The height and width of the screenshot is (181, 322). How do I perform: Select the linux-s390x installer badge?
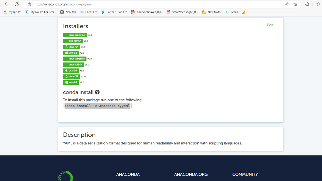point(73,65)
